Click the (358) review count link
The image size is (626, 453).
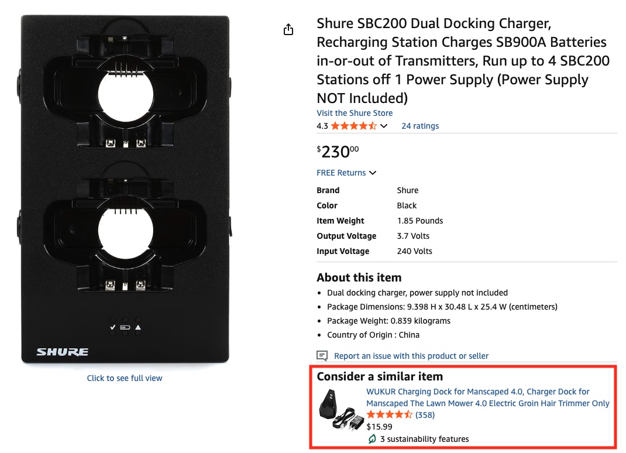425,415
